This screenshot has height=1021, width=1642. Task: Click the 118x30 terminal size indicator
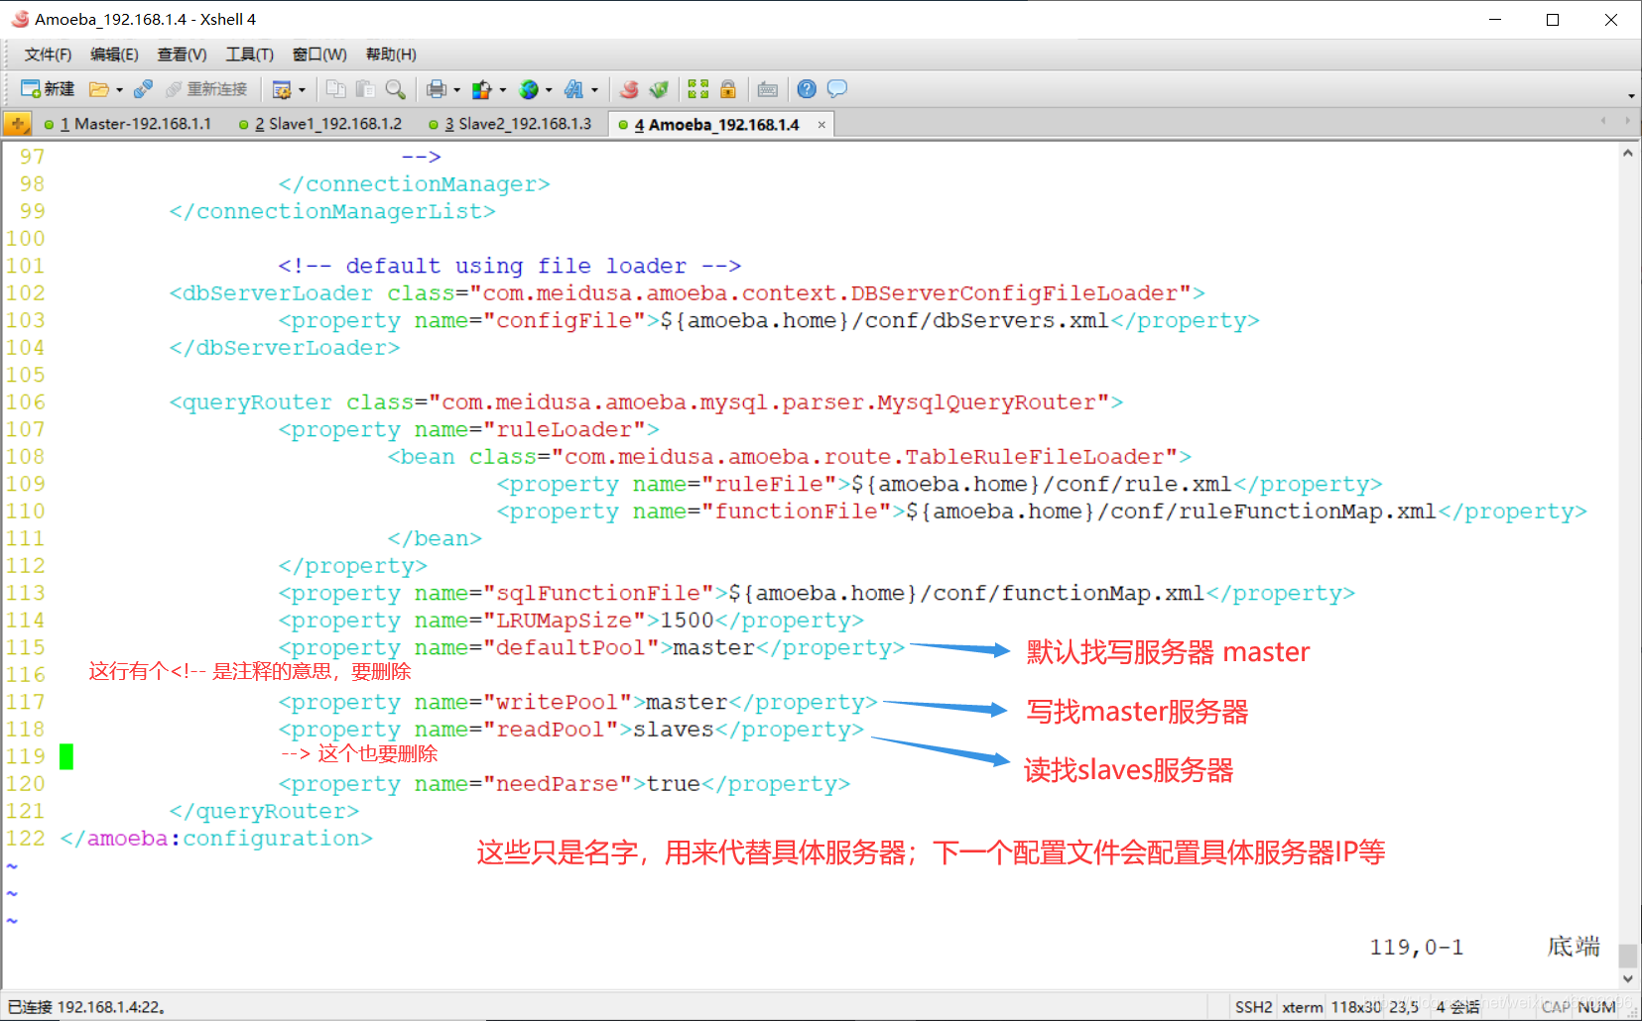[x=1355, y=1007]
